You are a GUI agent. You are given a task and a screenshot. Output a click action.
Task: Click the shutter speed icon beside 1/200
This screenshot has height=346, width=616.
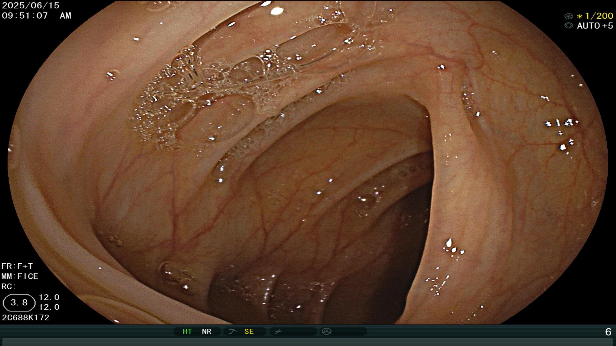click(569, 16)
